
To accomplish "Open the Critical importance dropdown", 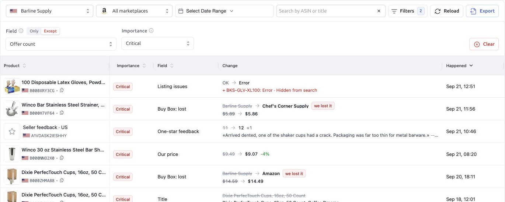I will tap(158, 43).
